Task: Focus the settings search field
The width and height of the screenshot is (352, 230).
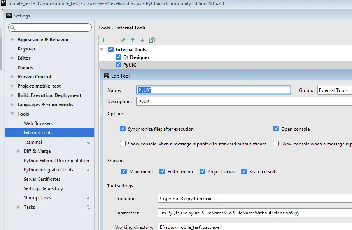Action: click(x=50, y=28)
